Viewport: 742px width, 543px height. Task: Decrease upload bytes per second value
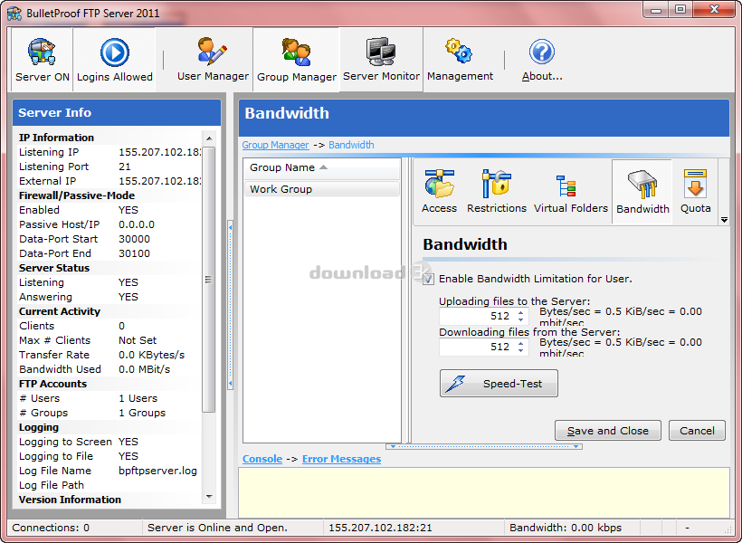point(521,320)
